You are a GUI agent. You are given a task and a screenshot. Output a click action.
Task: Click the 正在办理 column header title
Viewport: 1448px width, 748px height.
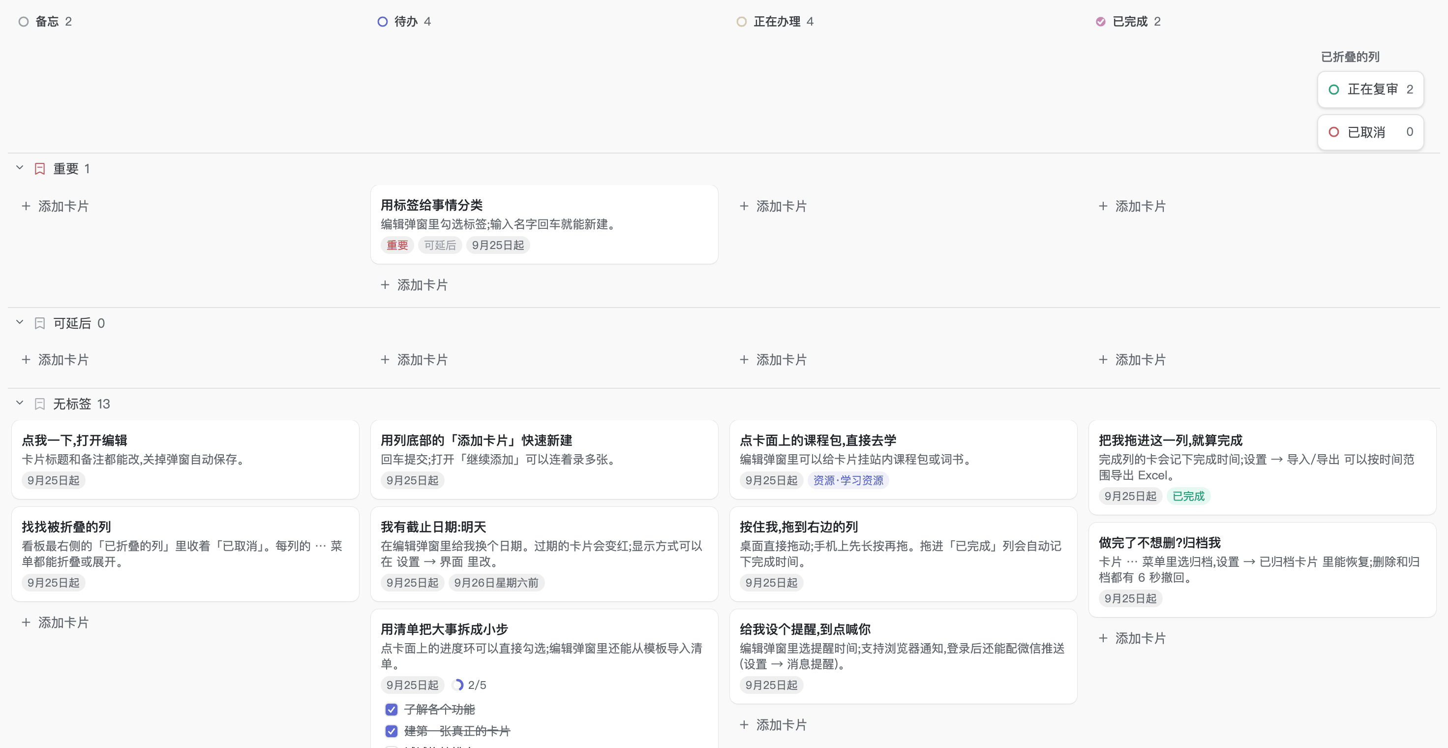coord(777,21)
